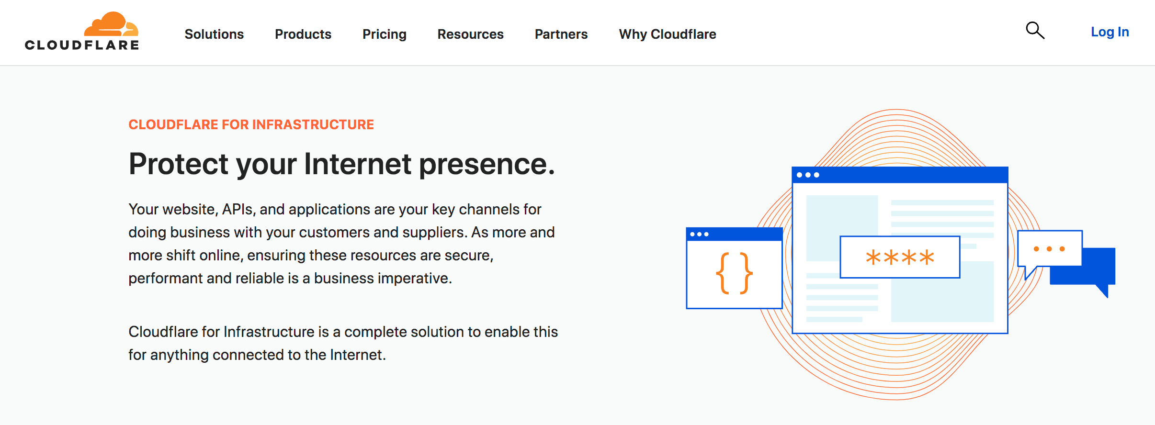1155x425 pixels.
Task: Click the Log In link
Action: coord(1110,32)
